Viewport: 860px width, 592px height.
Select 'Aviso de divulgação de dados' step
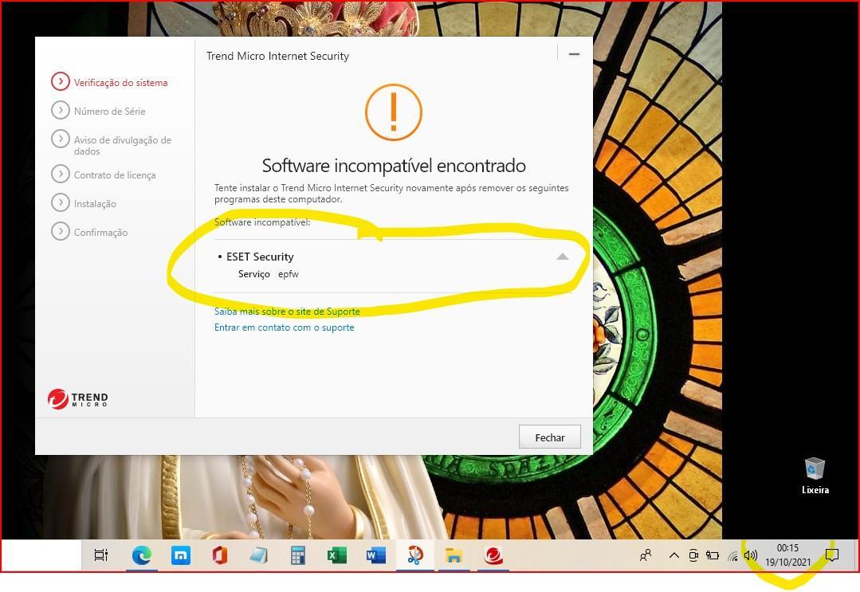click(122, 145)
